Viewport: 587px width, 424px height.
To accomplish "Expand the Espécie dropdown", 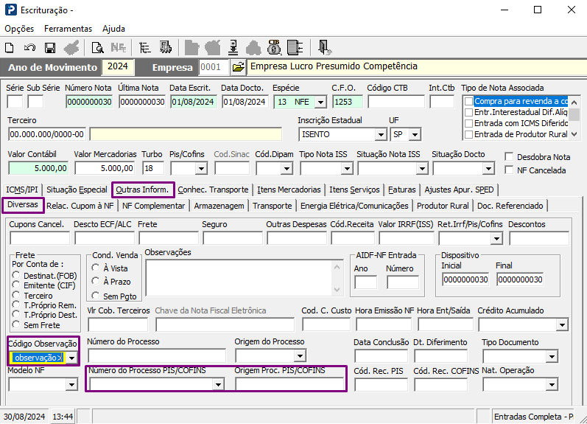I will pos(321,102).
